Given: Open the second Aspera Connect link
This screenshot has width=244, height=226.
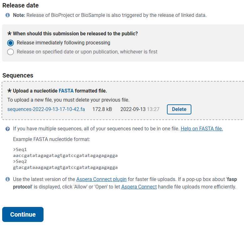Looking at the screenshot, I should [139, 187].
